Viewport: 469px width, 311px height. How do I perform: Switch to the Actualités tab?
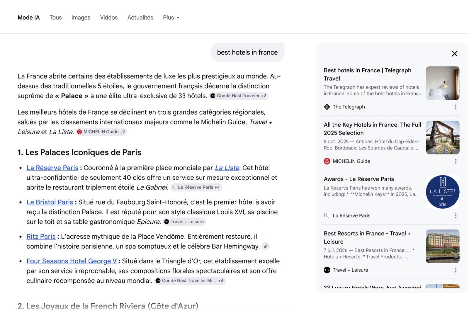(140, 18)
